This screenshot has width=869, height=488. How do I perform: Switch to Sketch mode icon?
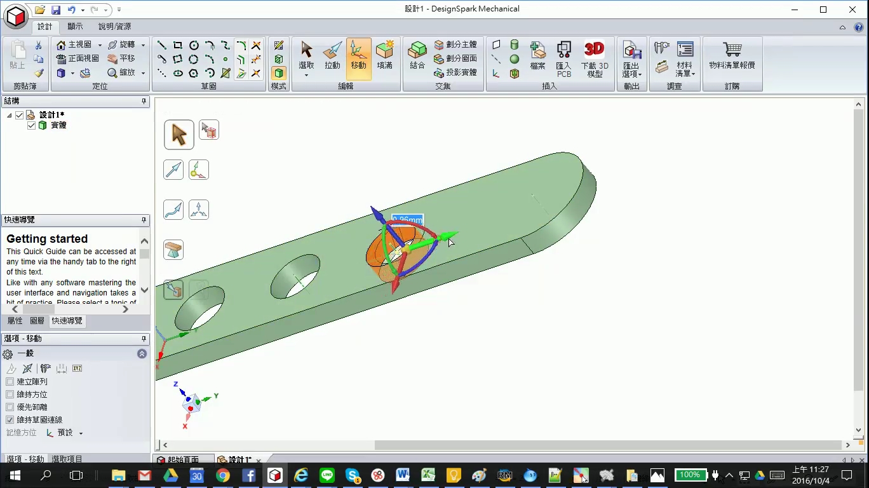click(279, 45)
